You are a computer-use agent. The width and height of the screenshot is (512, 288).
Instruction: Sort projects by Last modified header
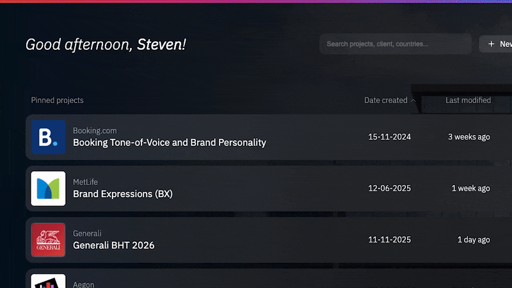[468, 100]
